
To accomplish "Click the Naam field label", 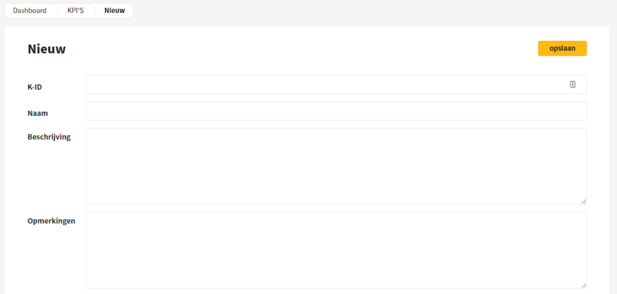I will (38, 113).
